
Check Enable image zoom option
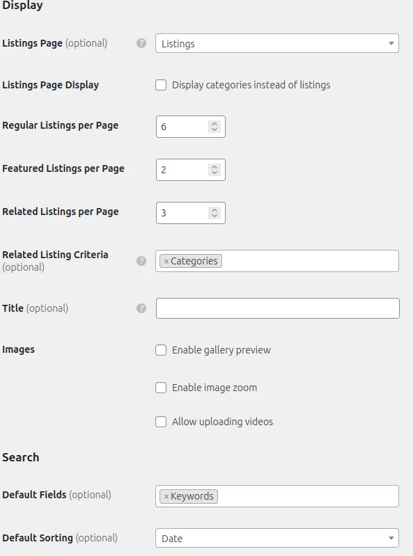click(x=161, y=388)
